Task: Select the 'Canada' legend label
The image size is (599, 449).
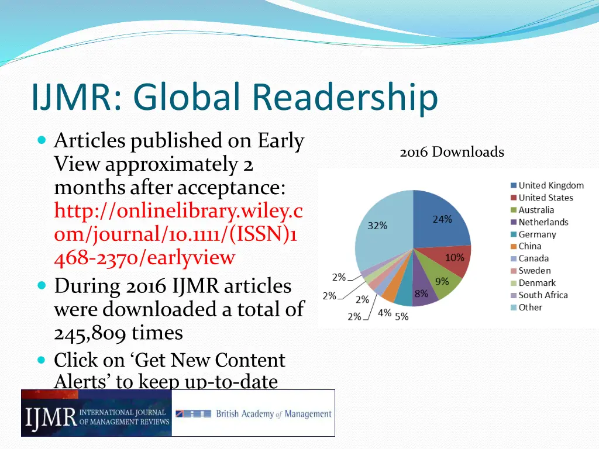Action: pos(533,258)
